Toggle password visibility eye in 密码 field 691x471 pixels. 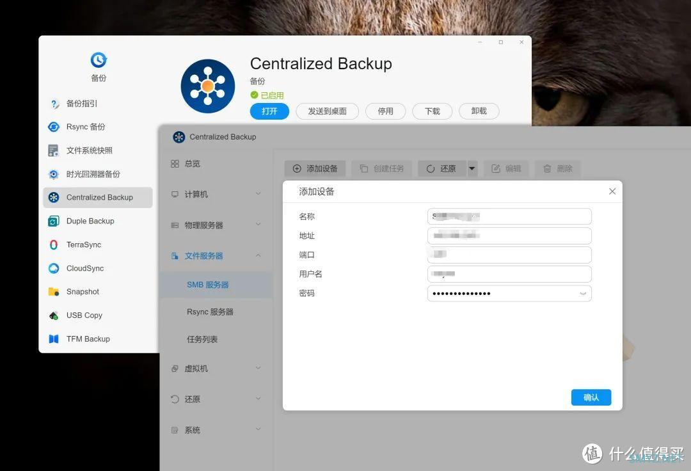(x=583, y=294)
